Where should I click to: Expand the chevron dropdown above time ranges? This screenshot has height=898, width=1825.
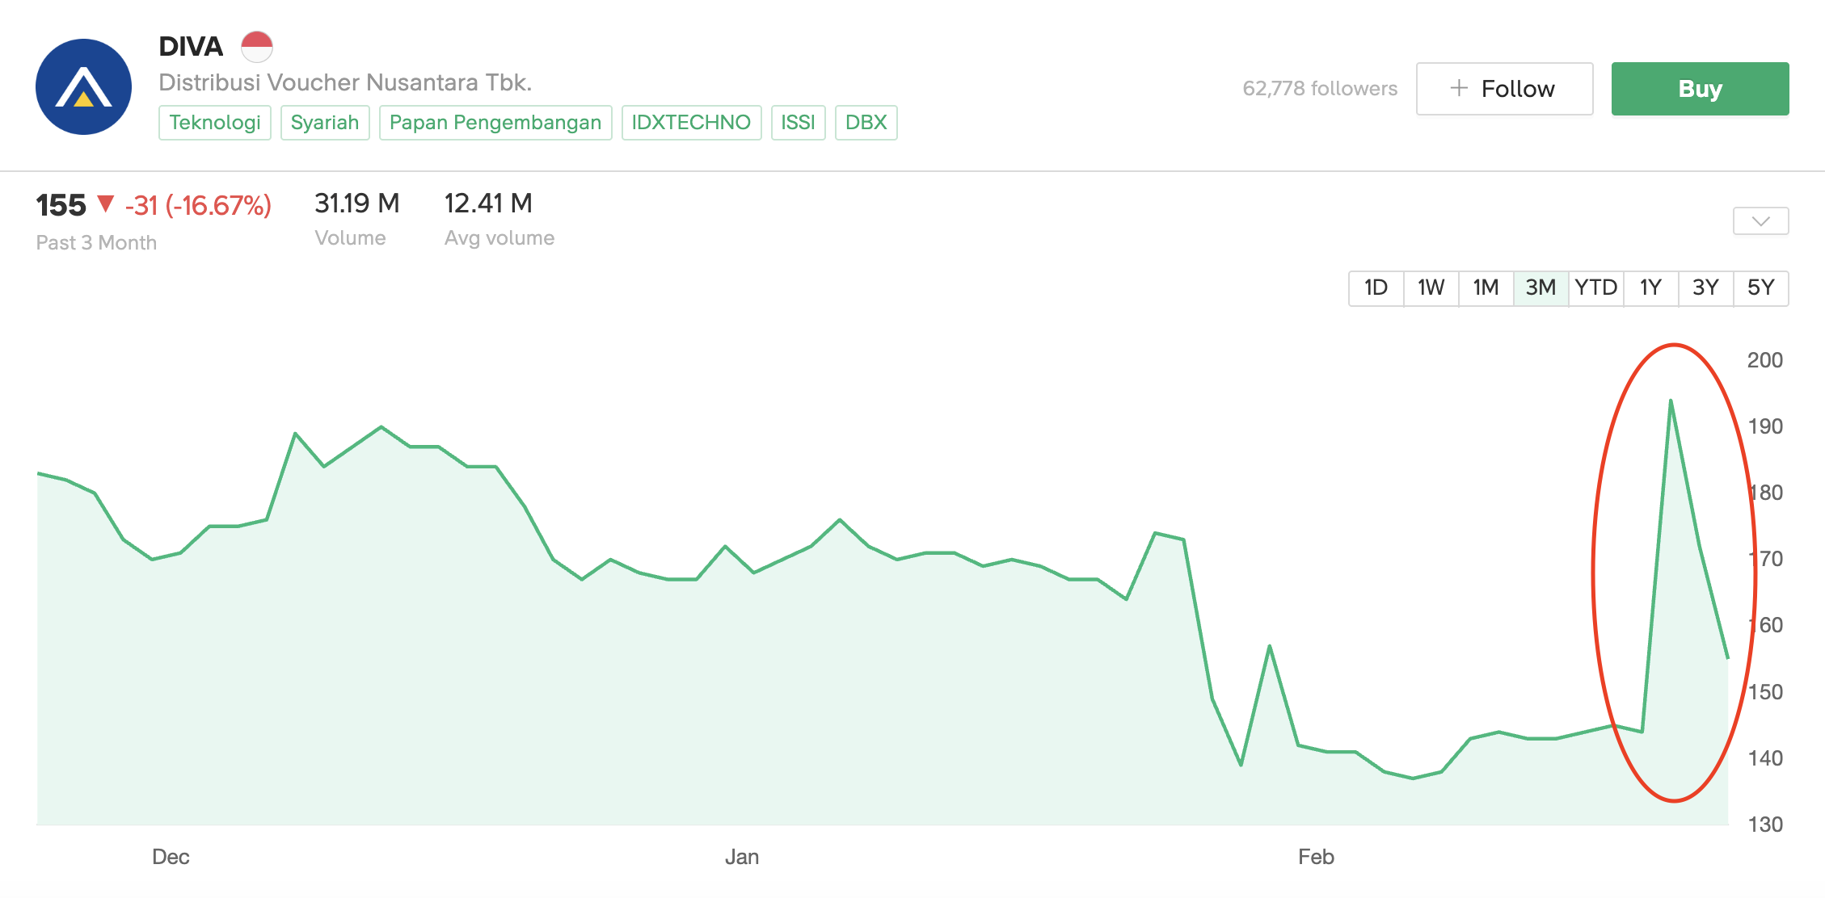(x=1760, y=221)
